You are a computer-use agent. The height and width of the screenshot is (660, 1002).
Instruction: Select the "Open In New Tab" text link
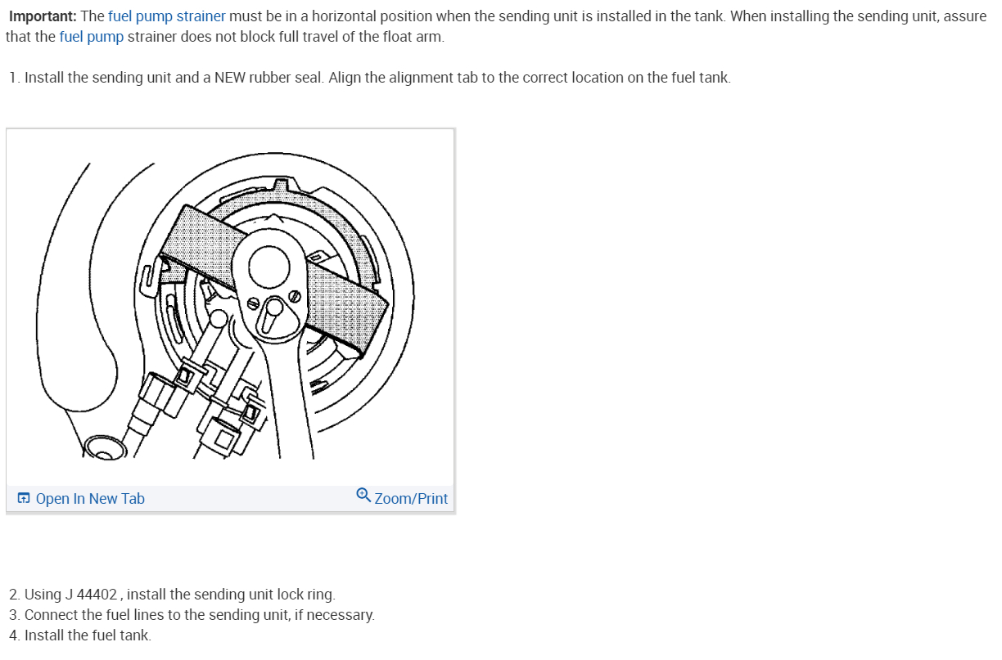click(x=90, y=498)
